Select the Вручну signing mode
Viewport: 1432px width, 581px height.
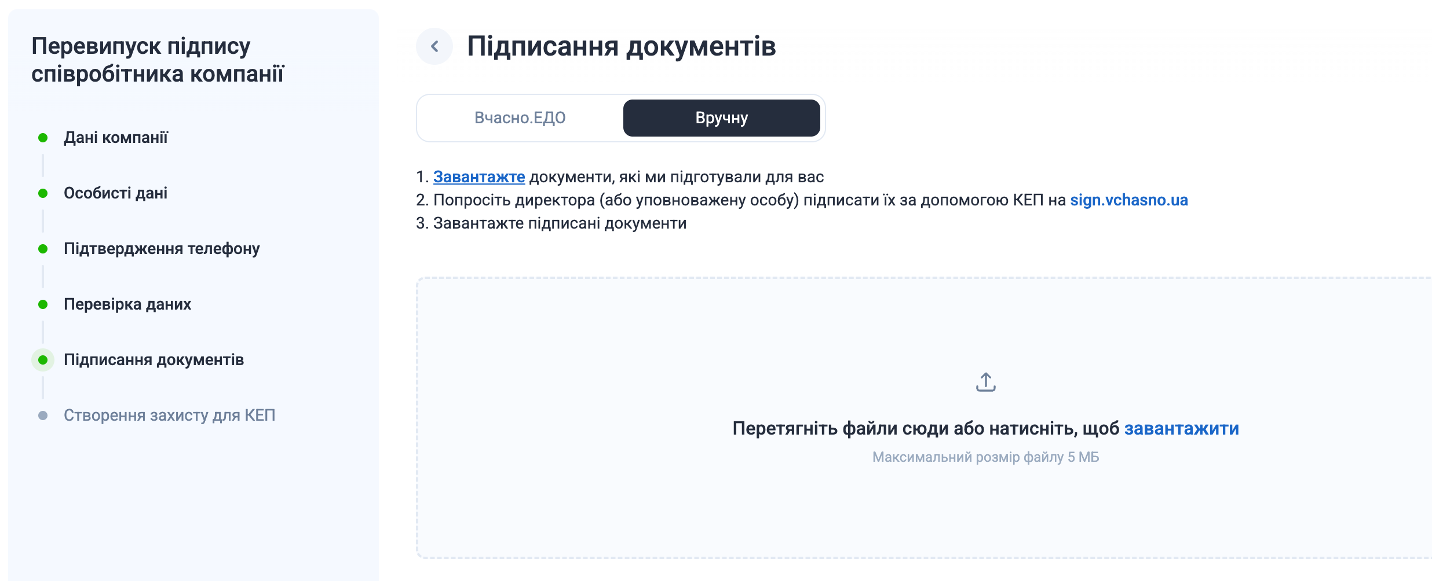[722, 118]
